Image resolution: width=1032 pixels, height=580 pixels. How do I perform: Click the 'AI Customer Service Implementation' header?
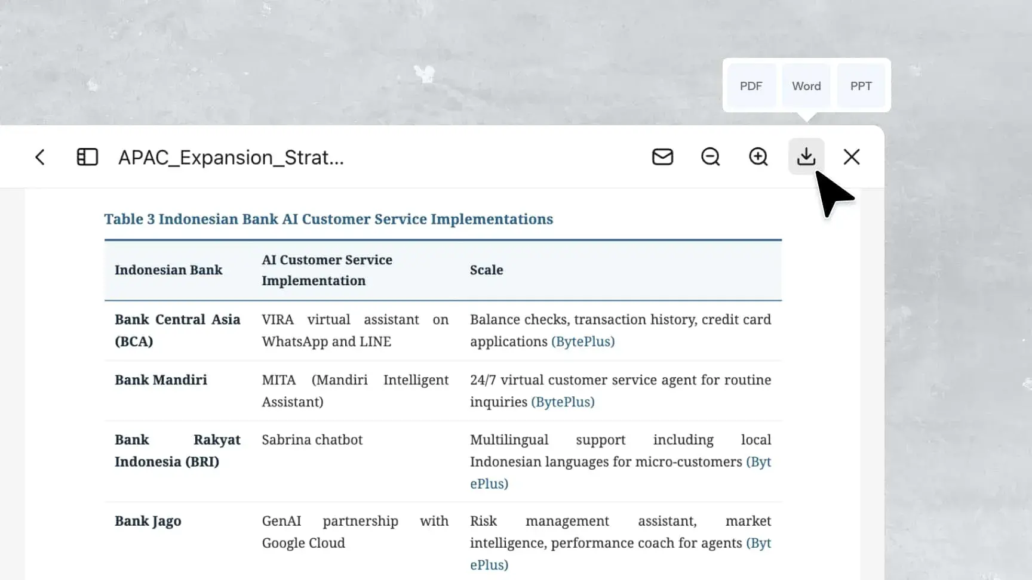coord(327,270)
